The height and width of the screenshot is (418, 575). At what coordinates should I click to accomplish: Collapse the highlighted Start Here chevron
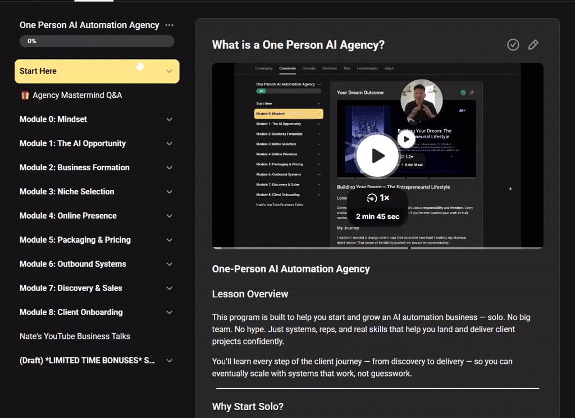point(168,71)
